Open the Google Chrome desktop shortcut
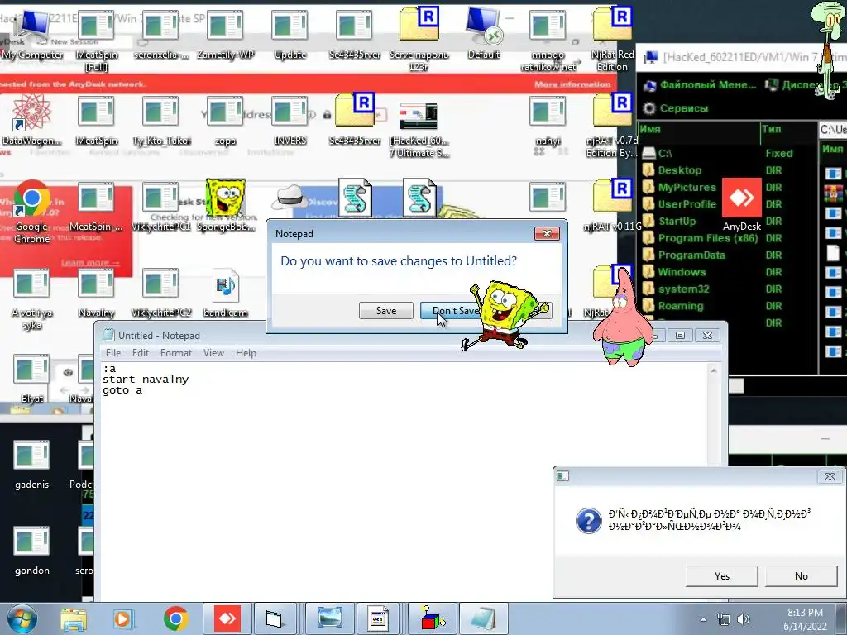847x635 pixels. click(x=32, y=212)
